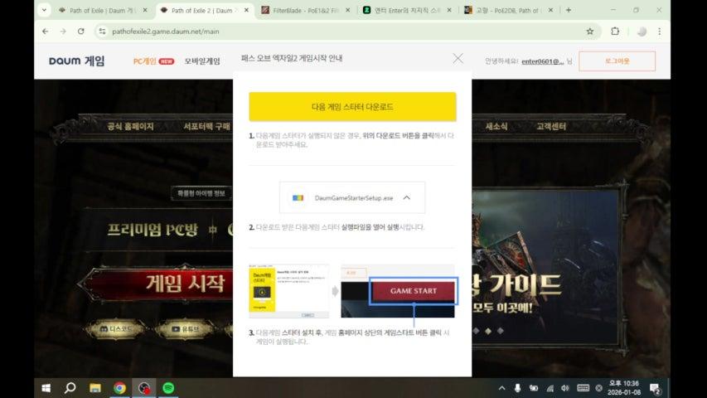Open the Chrome three-dot menu
707x398 pixels.
[x=659, y=32]
